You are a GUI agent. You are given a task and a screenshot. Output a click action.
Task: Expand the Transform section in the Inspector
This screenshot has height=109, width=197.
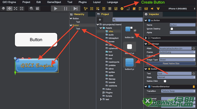pos(146,38)
